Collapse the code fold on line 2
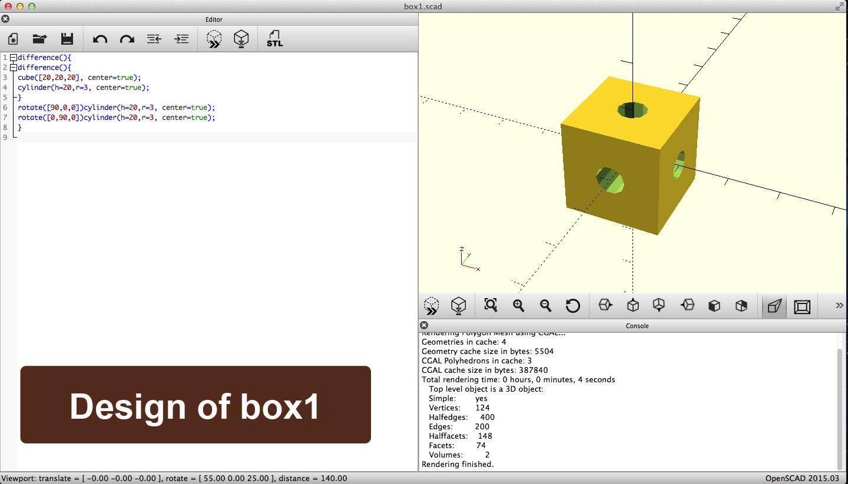The width and height of the screenshot is (848, 484). tap(13, 68)
